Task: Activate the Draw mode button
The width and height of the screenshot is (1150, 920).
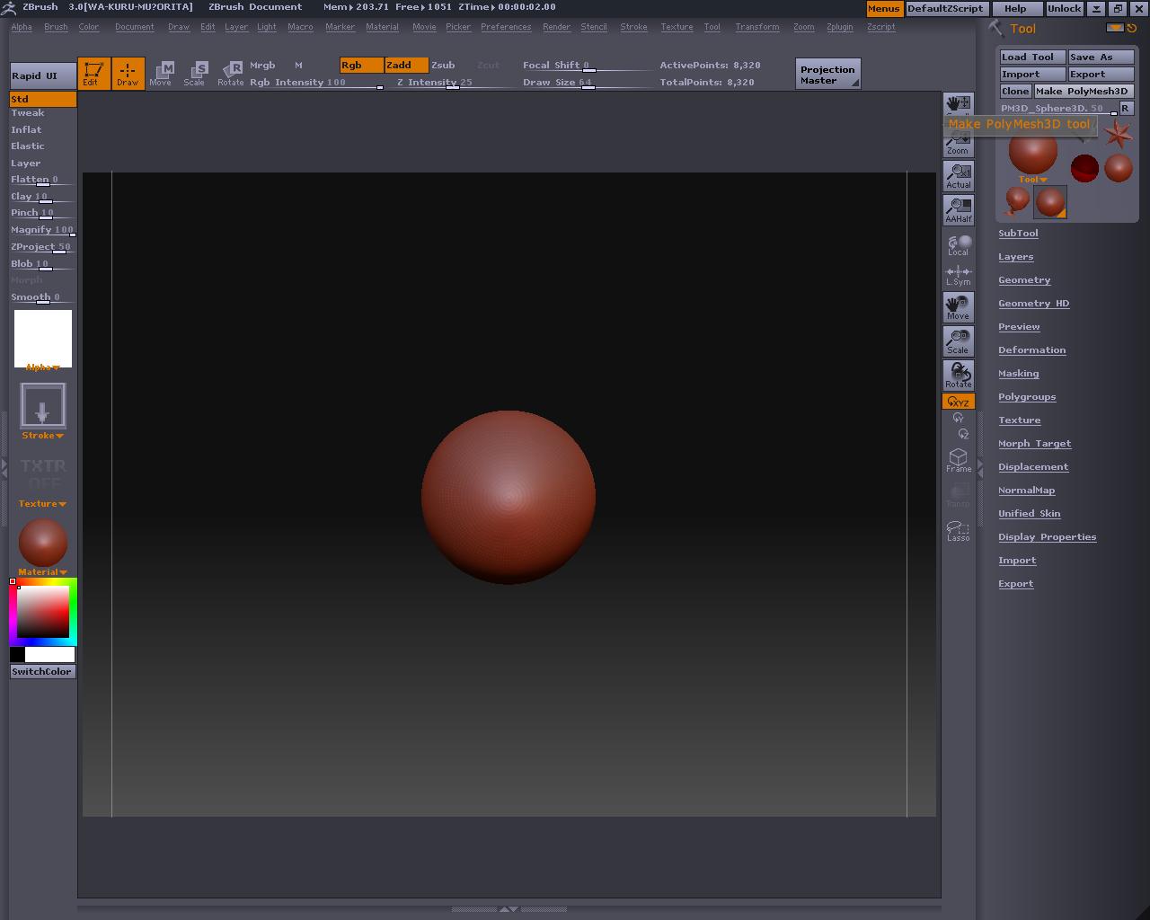Action: pos(128,74)
